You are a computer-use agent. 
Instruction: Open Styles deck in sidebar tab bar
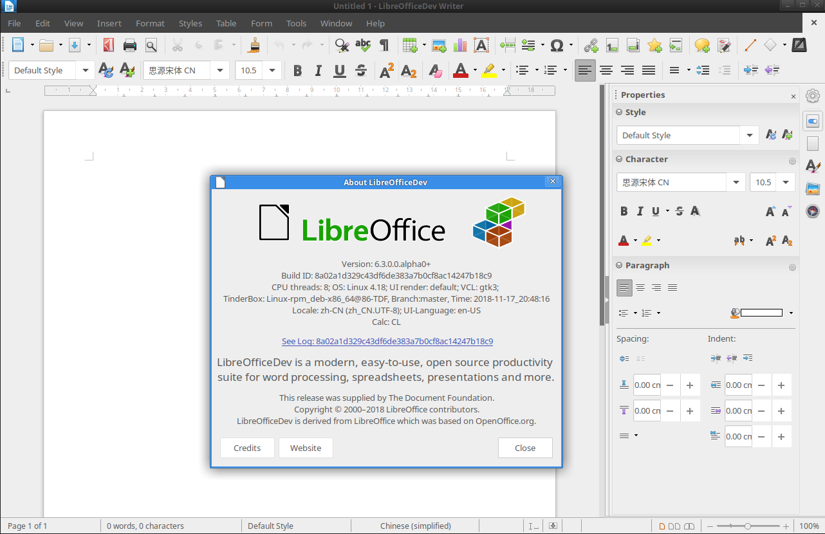point(813,165)
